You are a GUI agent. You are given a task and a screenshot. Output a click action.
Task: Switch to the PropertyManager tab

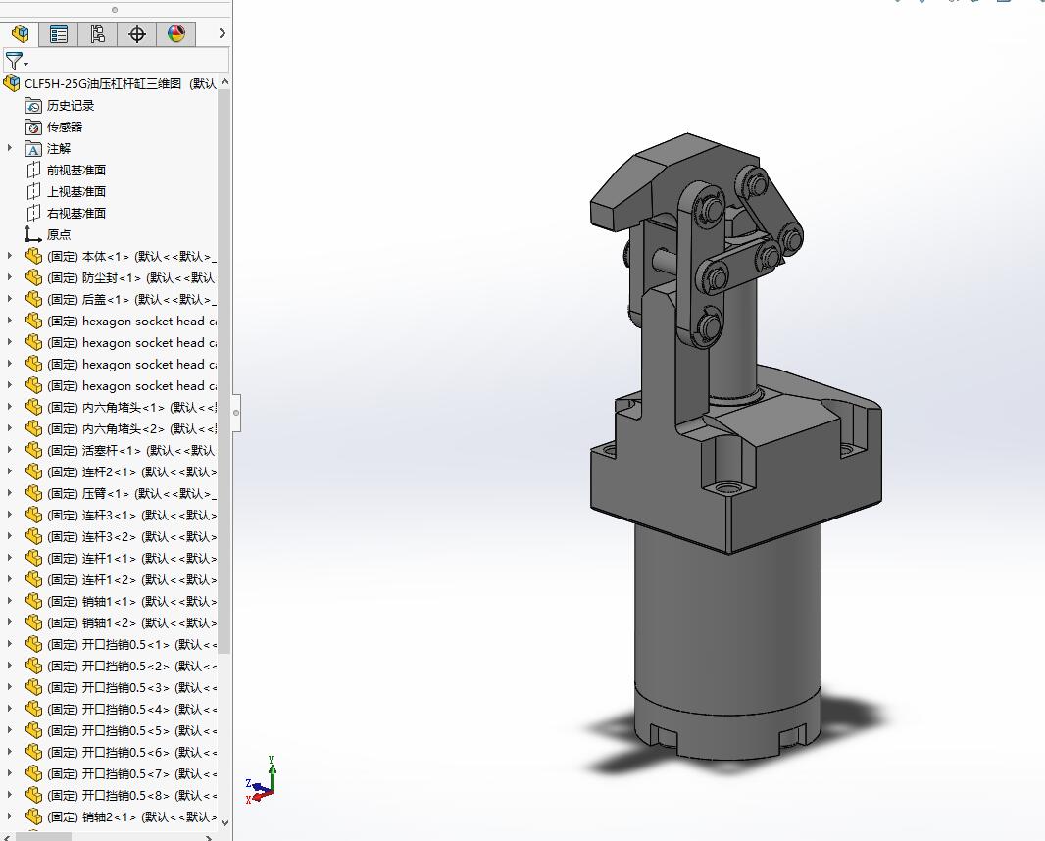[59, 33]
